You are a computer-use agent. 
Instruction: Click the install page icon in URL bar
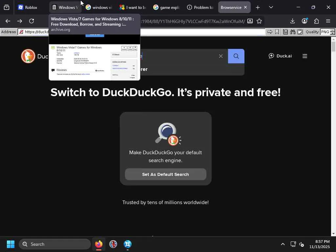click(x=250, y=21)
